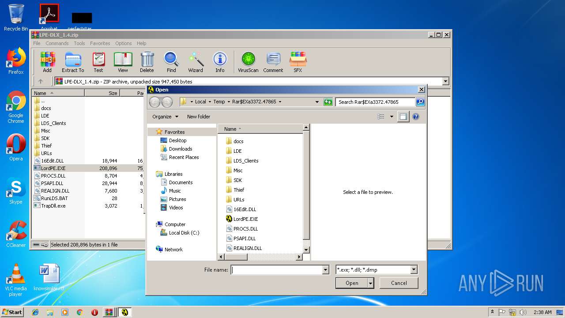Expand the Local breadcrumb arrow
The width and height of the screenshot is (565, 318).
210,102
